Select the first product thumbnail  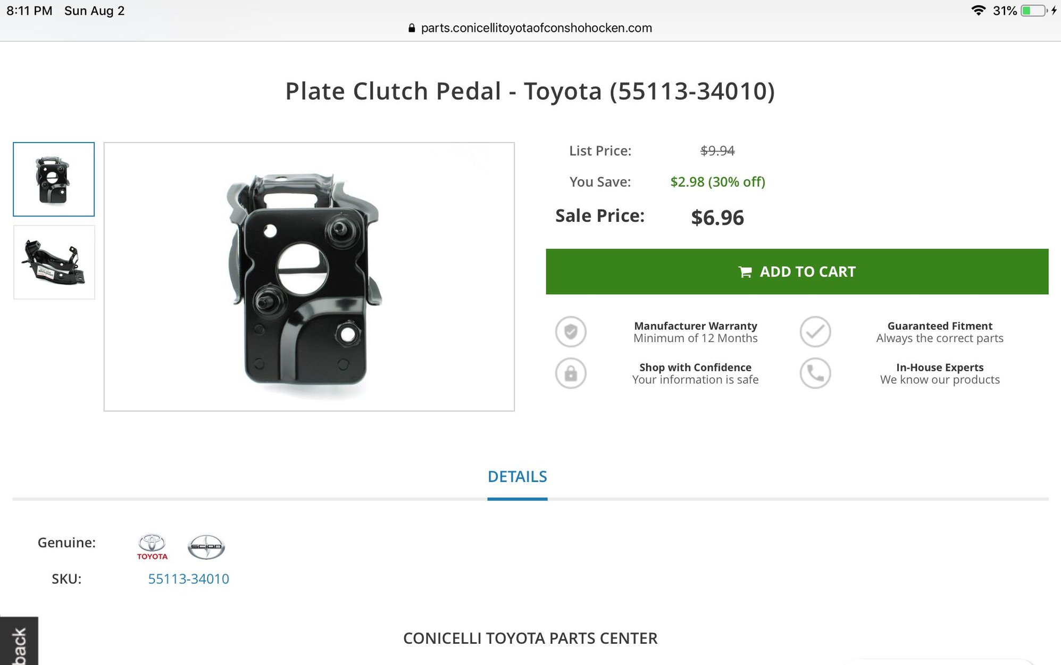point(54,179)
